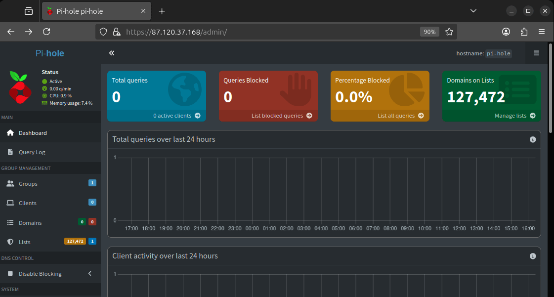Click the browser back arrow
The width and height of the screenshot is (554, 297).
coord(11,32)
